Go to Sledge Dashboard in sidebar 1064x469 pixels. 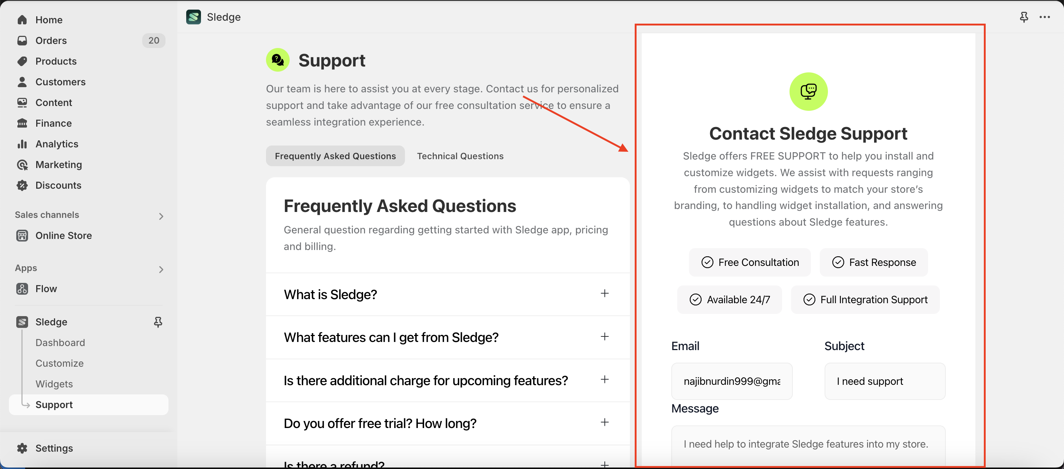(x=60, y=343)
